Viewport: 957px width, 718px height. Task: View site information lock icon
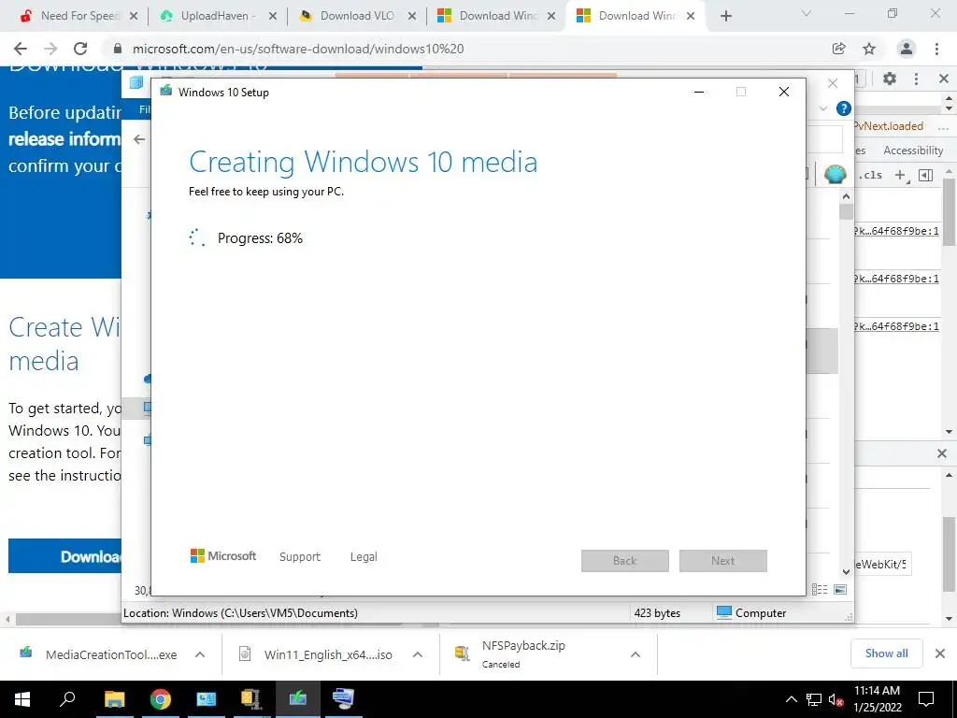coord(118,49)
